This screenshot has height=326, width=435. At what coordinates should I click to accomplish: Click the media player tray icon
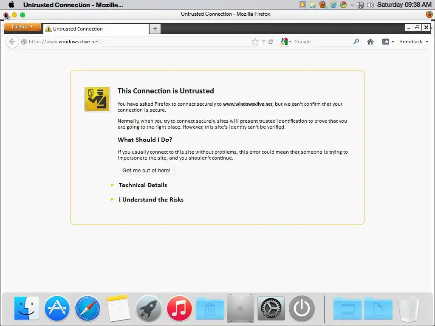[302, 5]
